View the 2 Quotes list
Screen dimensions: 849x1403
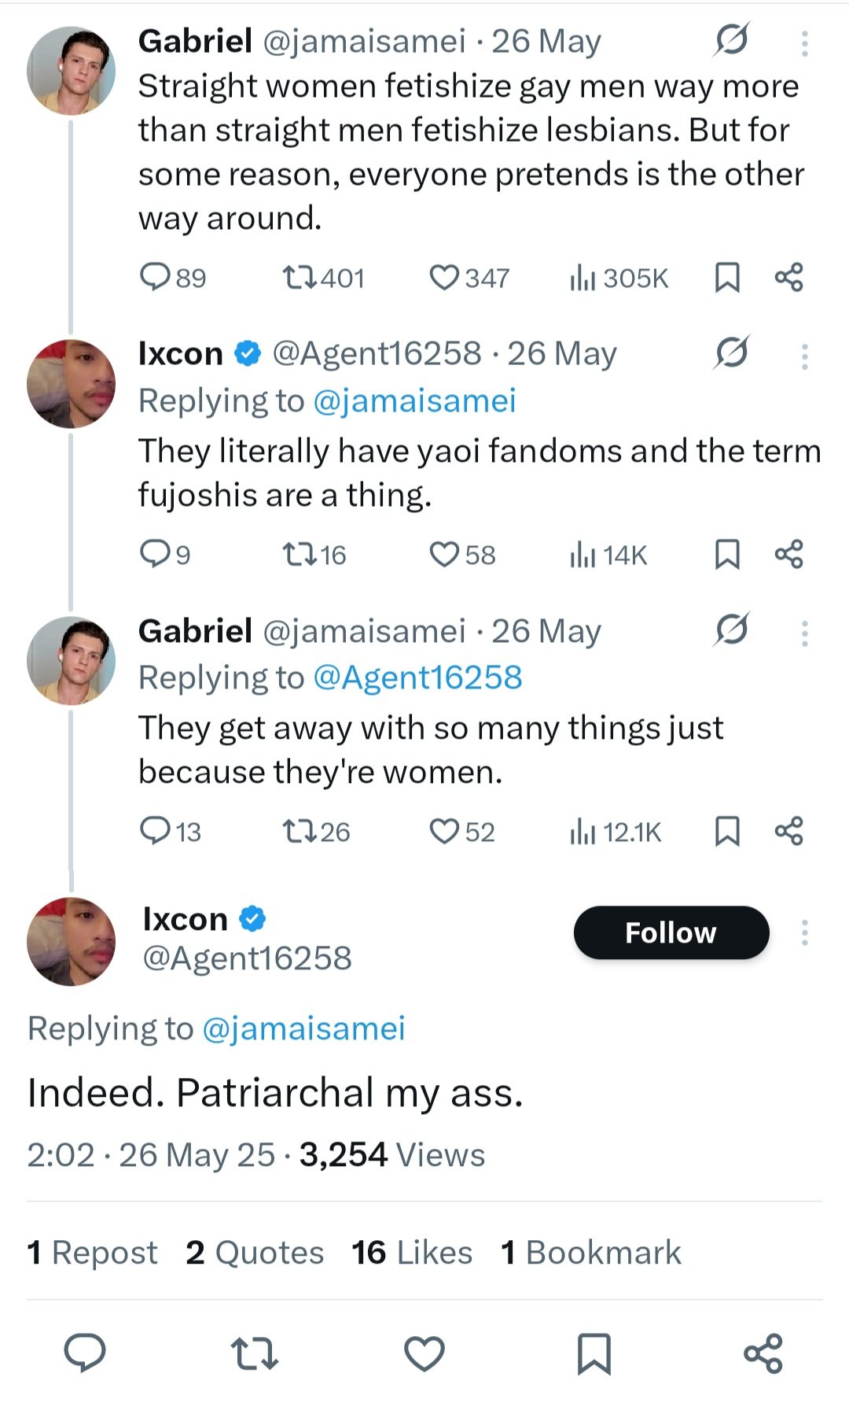[x=255, y=1253]
